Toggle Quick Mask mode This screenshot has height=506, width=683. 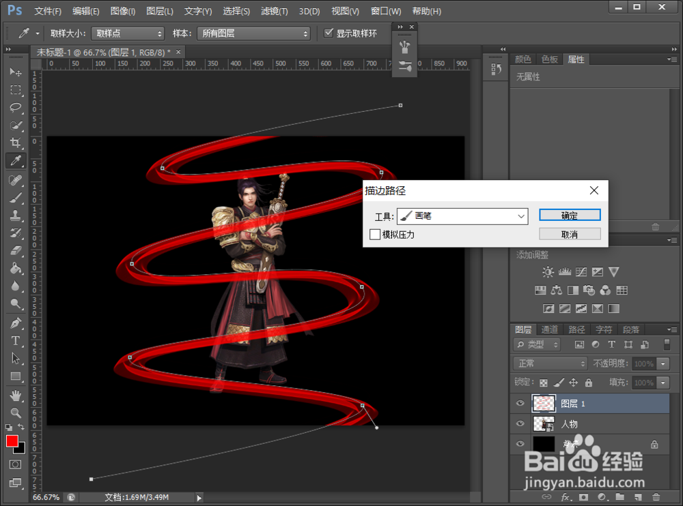pyautogui.click(x=16, y=464)
